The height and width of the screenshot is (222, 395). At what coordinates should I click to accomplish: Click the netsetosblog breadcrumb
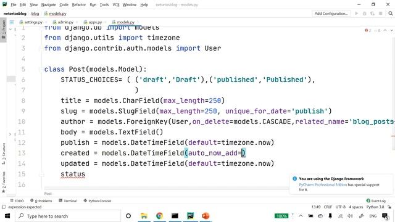(x=15, y=14)
